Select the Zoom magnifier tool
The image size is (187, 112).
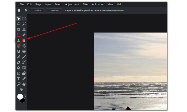[19, 84]
